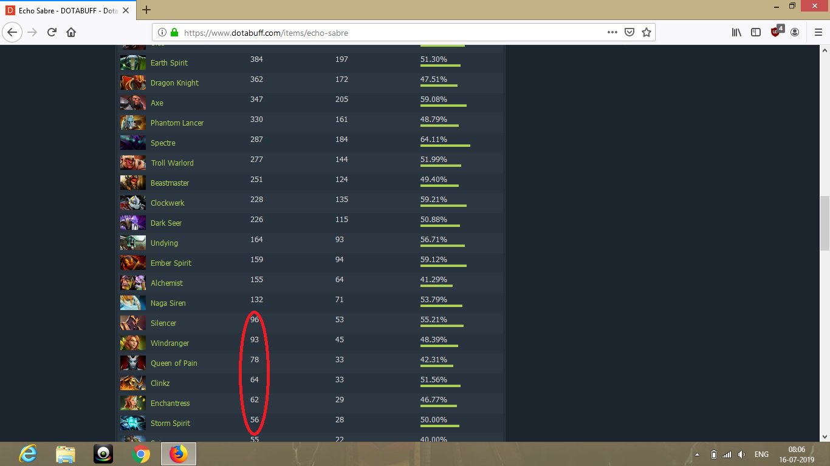Open Storm Spirit hero page

coord(170,424)
